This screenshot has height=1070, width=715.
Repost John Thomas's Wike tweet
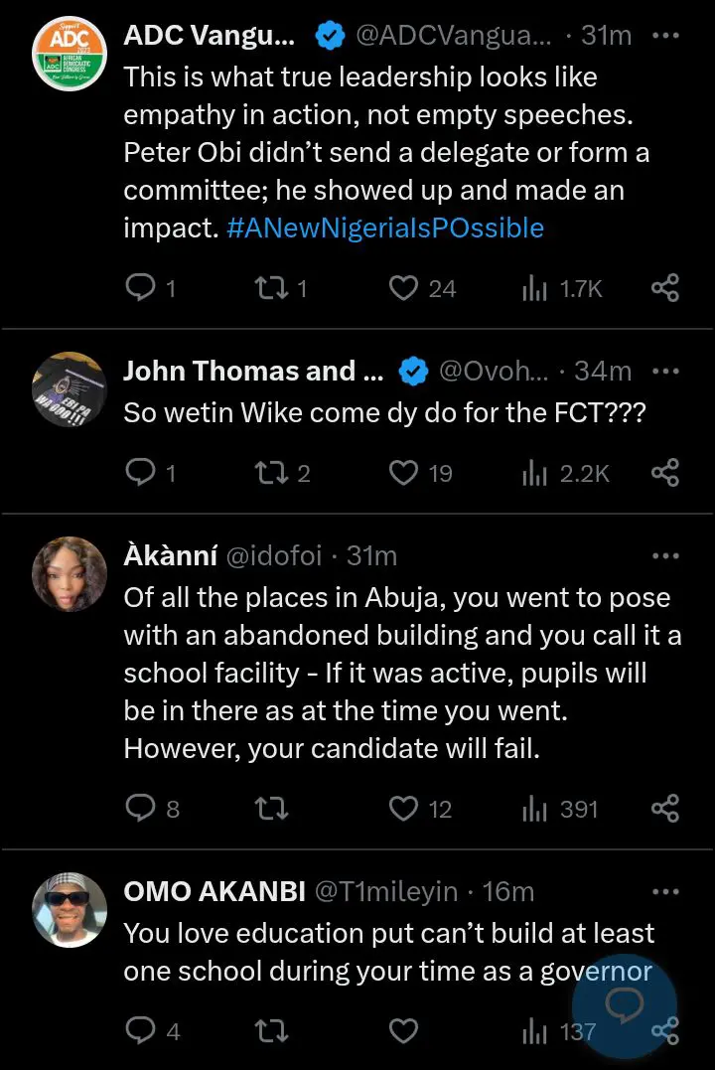[265, 473]
